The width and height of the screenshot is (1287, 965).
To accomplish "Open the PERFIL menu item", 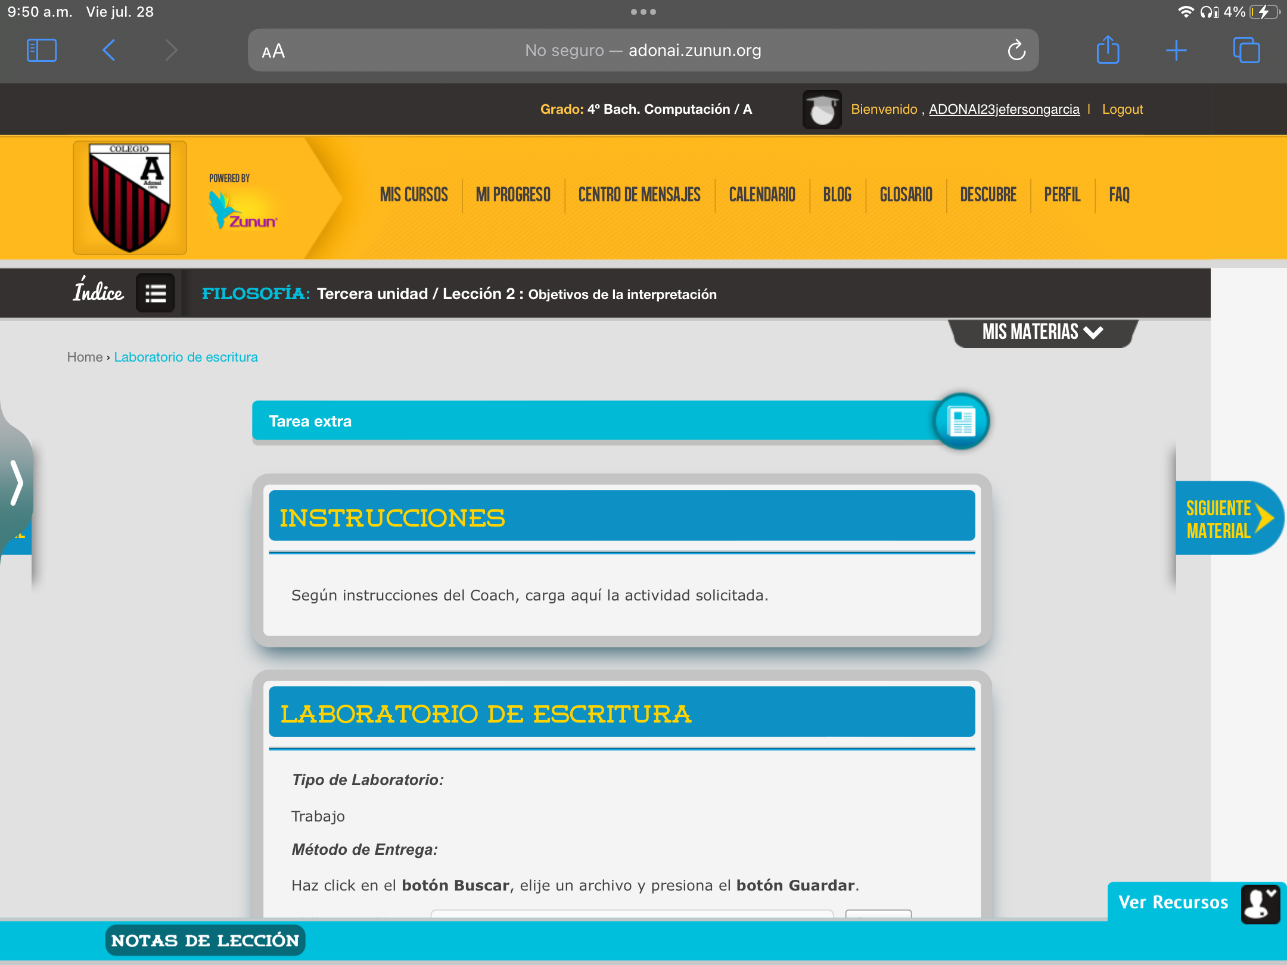I will click(1062, 195).
